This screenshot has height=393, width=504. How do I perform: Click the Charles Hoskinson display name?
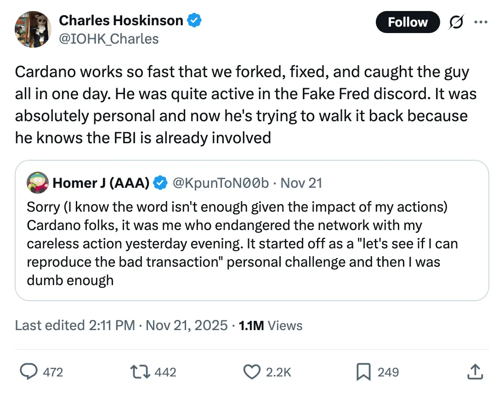point(121,20)
